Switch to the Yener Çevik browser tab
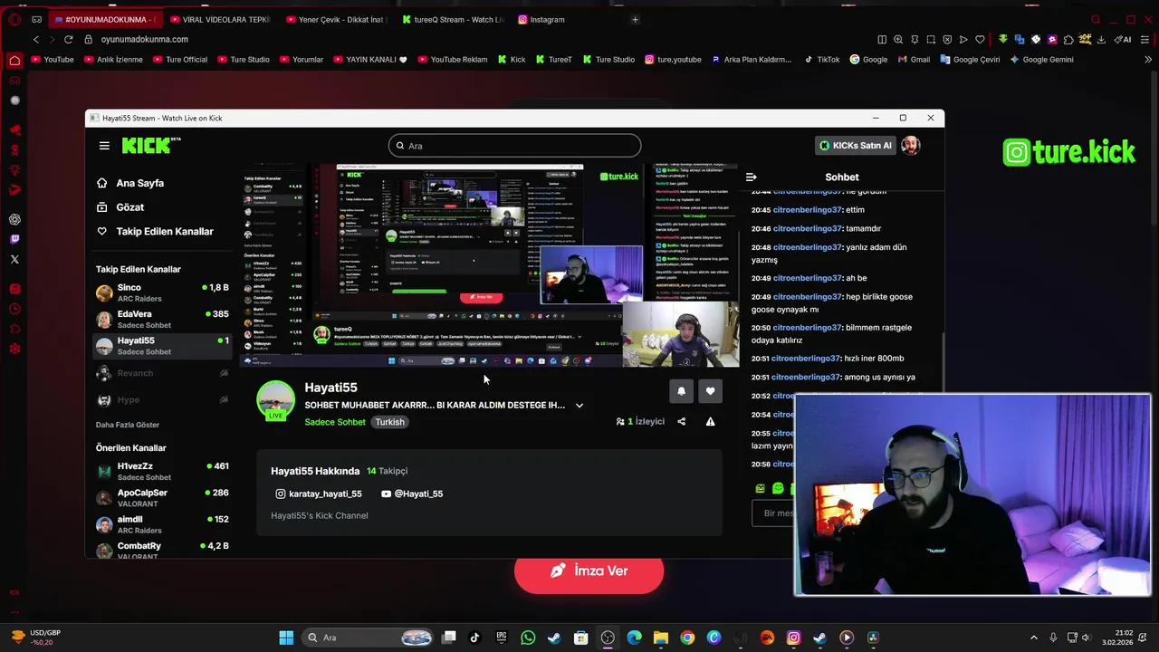The height and width of the screenshot is (652, 1159). click(335, 19)
